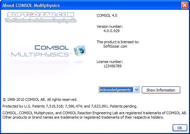Click the registered trademarks of COMSOL AB line
Screen dimensions: 190x134
(94, 113)
